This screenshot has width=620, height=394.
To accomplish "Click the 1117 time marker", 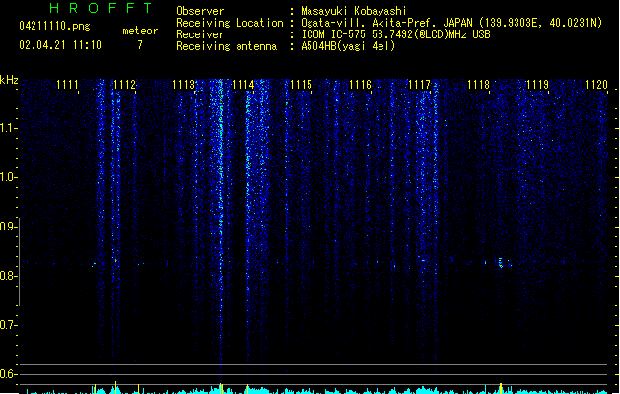I will point(419,85).
